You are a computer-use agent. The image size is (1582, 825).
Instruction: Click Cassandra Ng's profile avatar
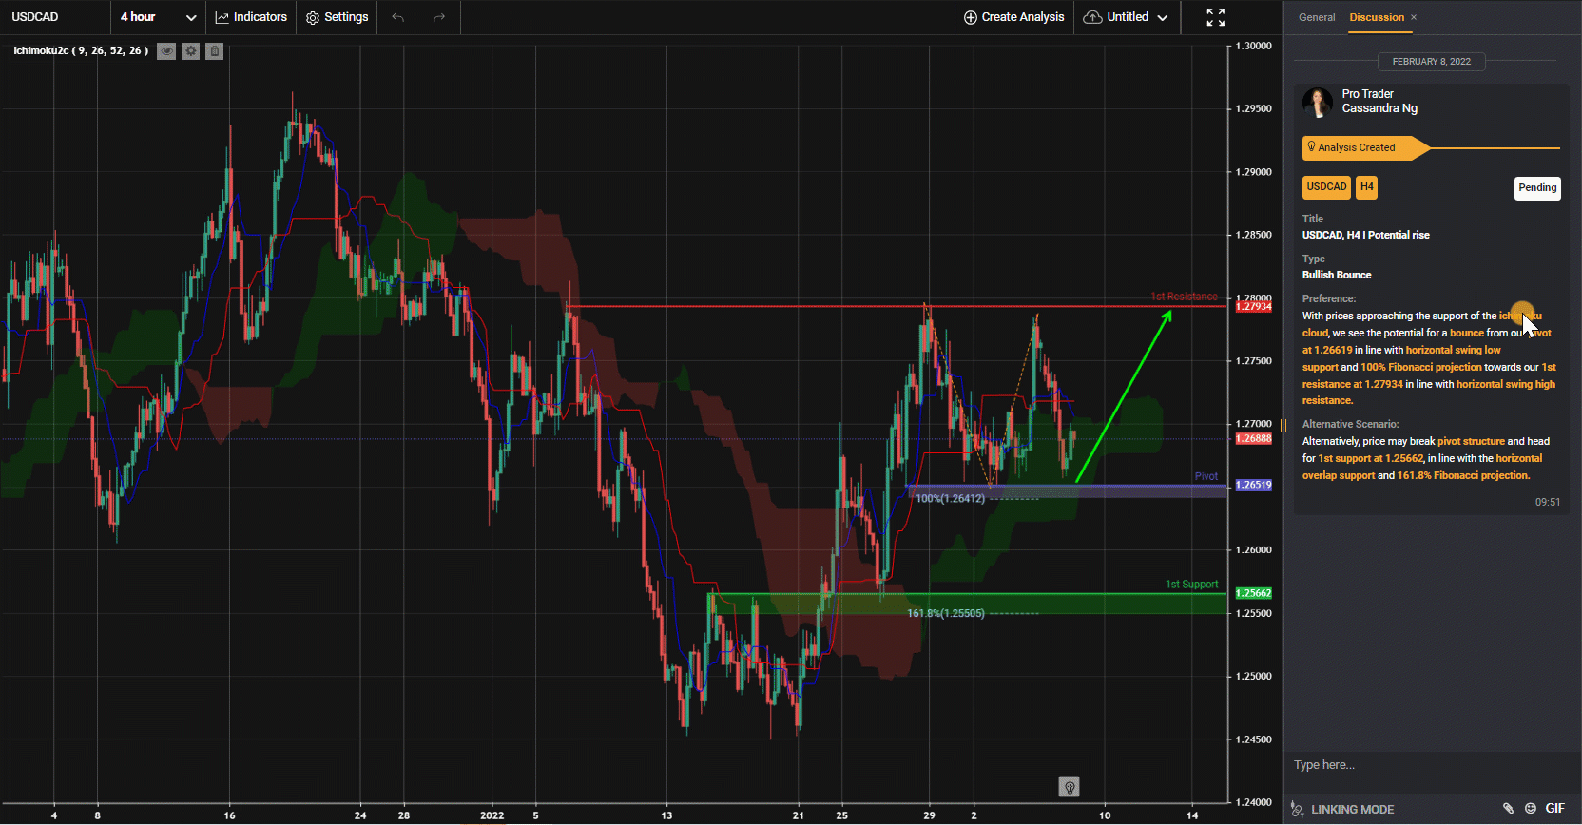click(1318, 103)
